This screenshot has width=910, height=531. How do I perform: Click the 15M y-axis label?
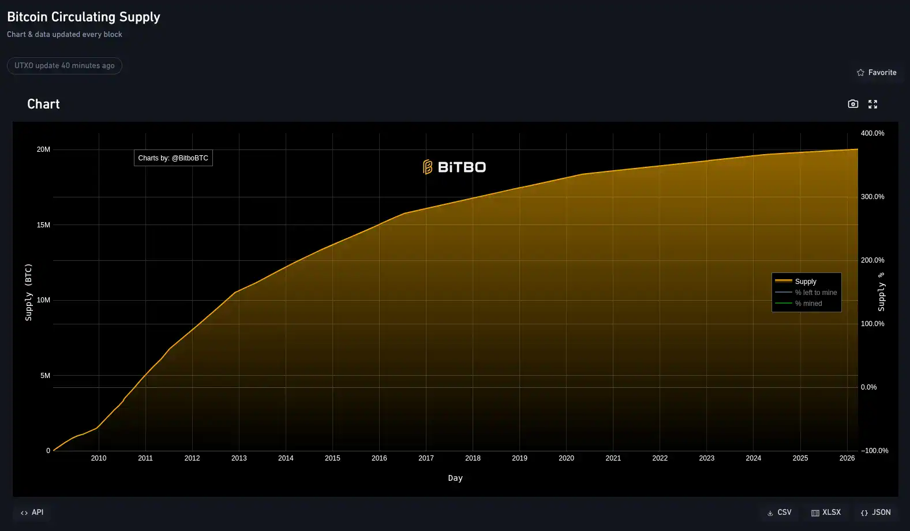point(43,225)
